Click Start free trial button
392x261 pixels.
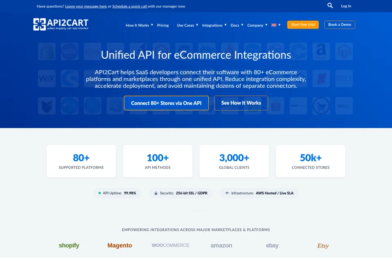(303, 25)
